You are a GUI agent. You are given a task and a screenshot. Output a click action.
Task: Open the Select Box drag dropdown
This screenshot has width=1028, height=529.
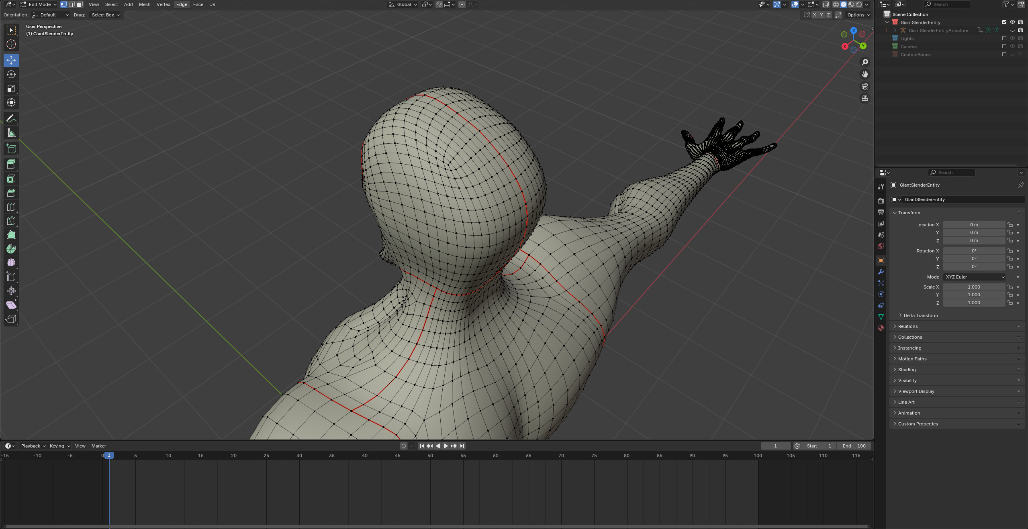(x=105, y=15)
